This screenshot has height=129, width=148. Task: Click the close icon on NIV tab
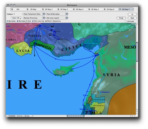[x=12, y=9]
